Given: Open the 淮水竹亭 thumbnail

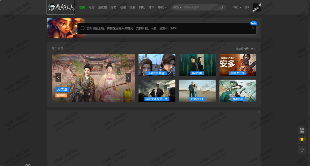Looking at the screenshot, I should (238, 91).
